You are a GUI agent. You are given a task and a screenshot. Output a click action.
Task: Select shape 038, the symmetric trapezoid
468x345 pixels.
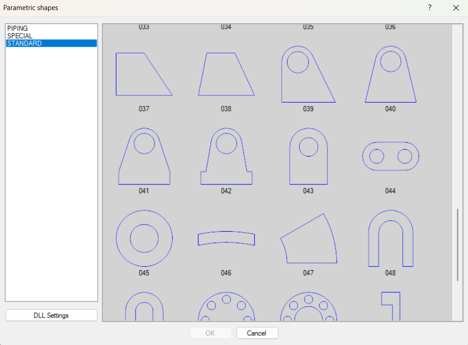pyautogui.click(x=226, y=76)
